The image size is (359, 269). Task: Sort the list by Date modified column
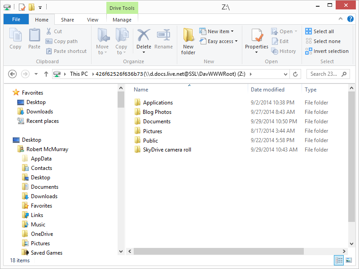click(x=267, y=90)
